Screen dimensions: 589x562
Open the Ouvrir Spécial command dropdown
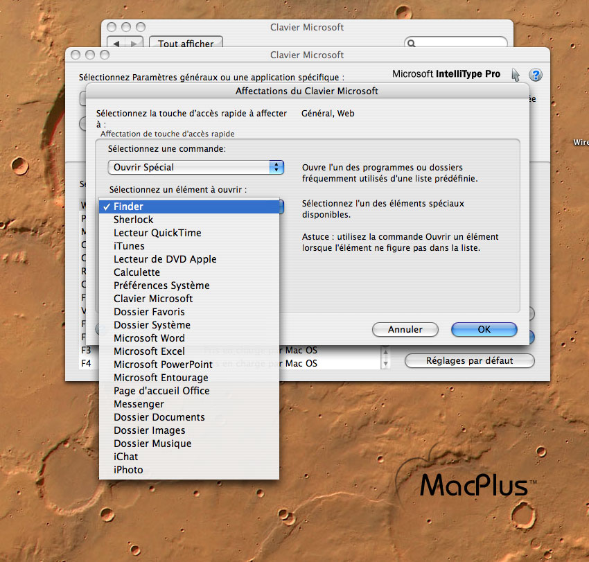[x=195, y=167]
